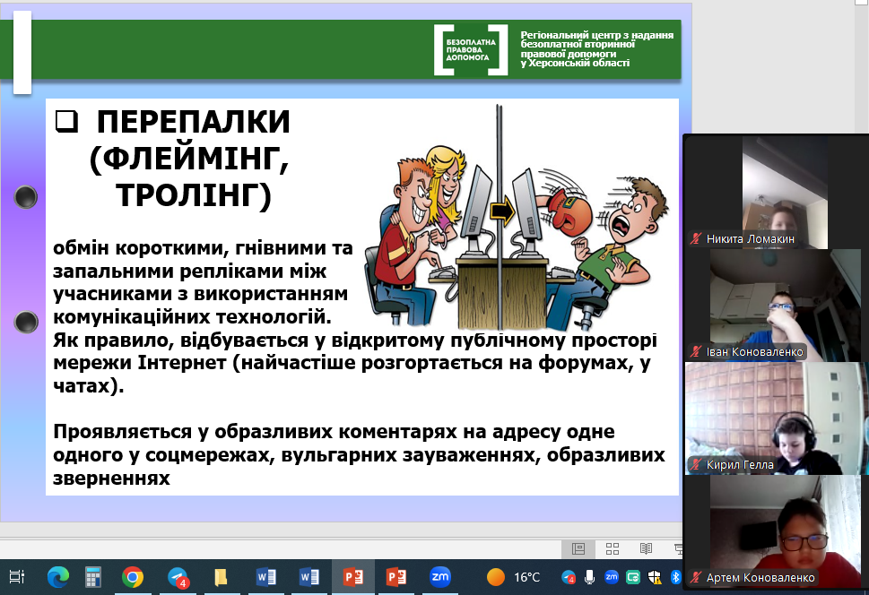Open Task View on taskbar
The image size is (869, 595).
[x=16, y=576]
